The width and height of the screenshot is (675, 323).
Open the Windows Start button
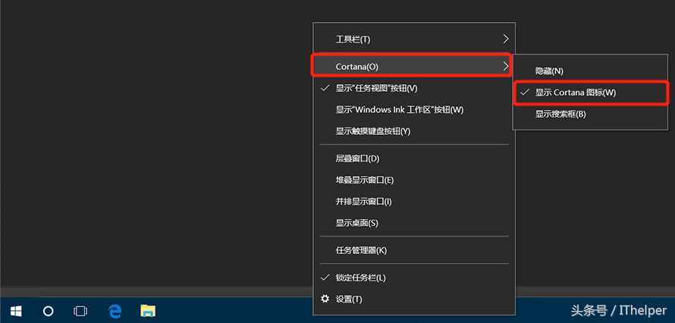click(x=15, y=311)
